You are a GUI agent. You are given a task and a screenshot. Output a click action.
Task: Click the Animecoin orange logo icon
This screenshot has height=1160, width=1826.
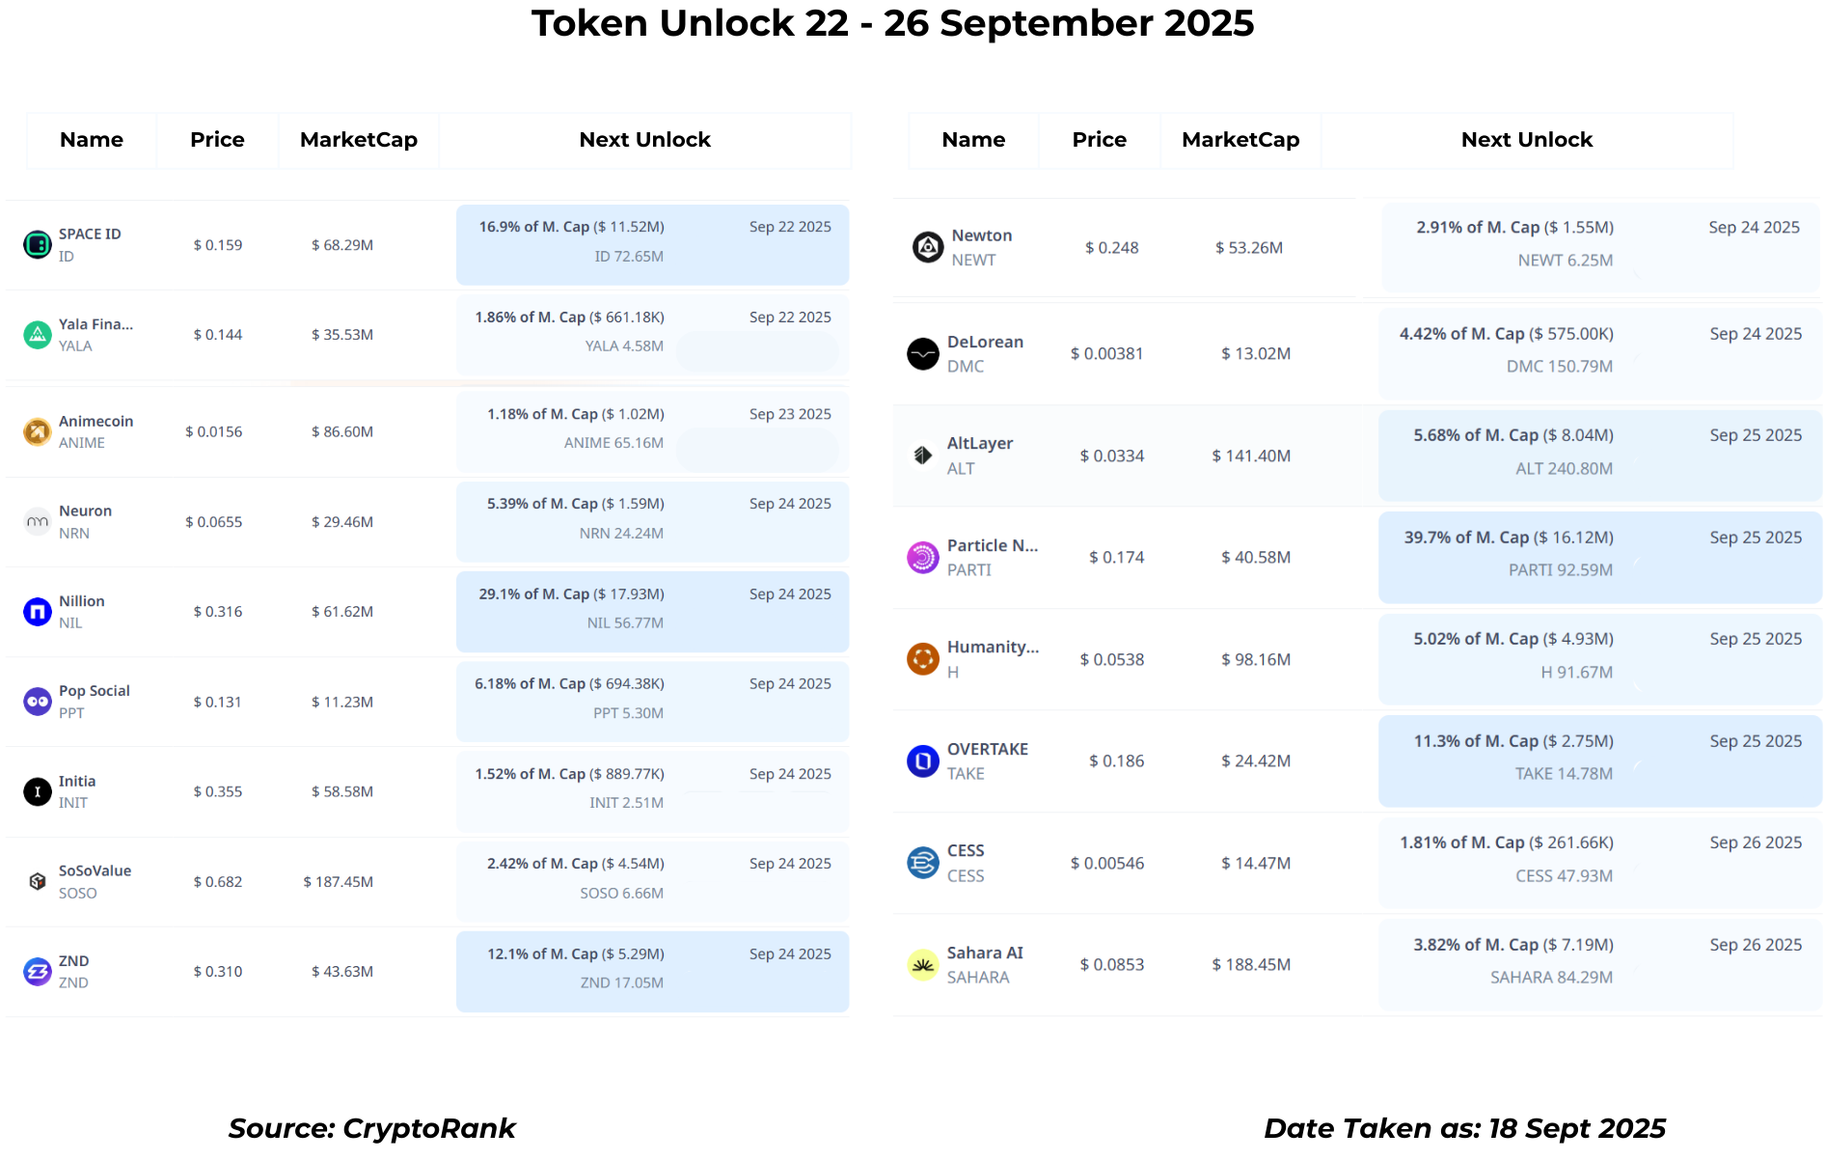[38, 431]
